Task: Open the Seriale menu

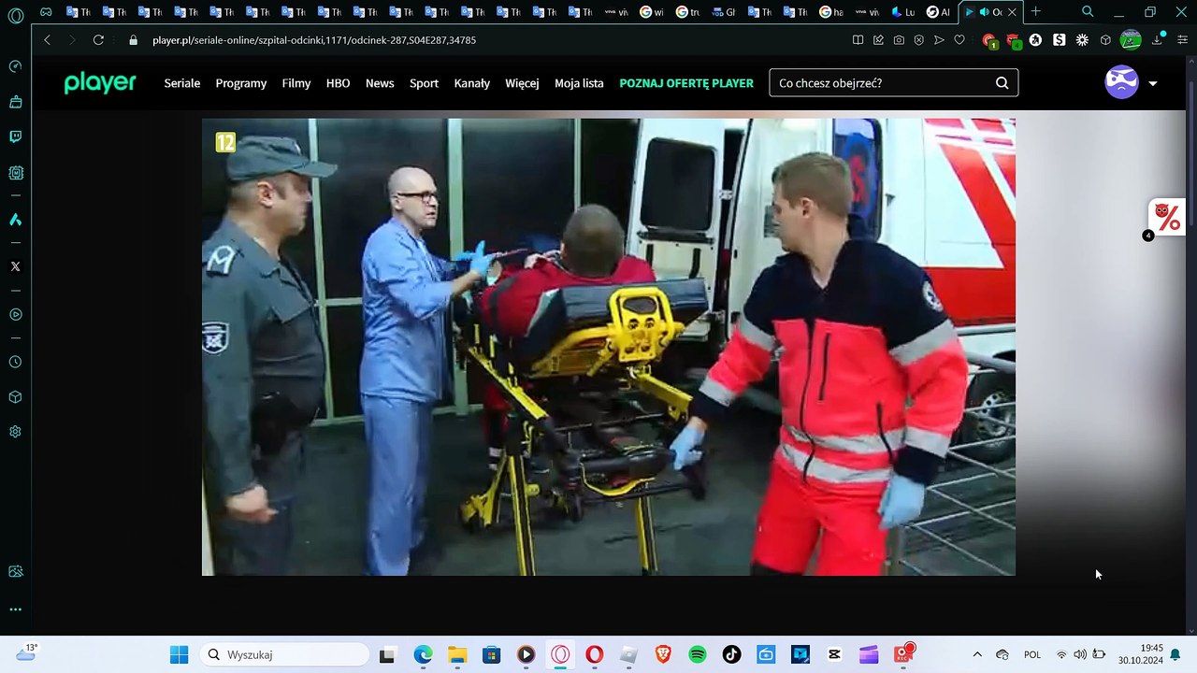Action: [182, 83]
